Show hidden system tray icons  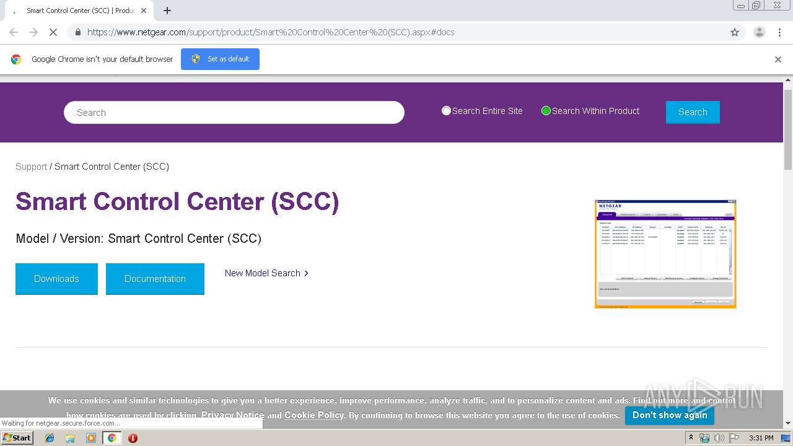[691, 438]
